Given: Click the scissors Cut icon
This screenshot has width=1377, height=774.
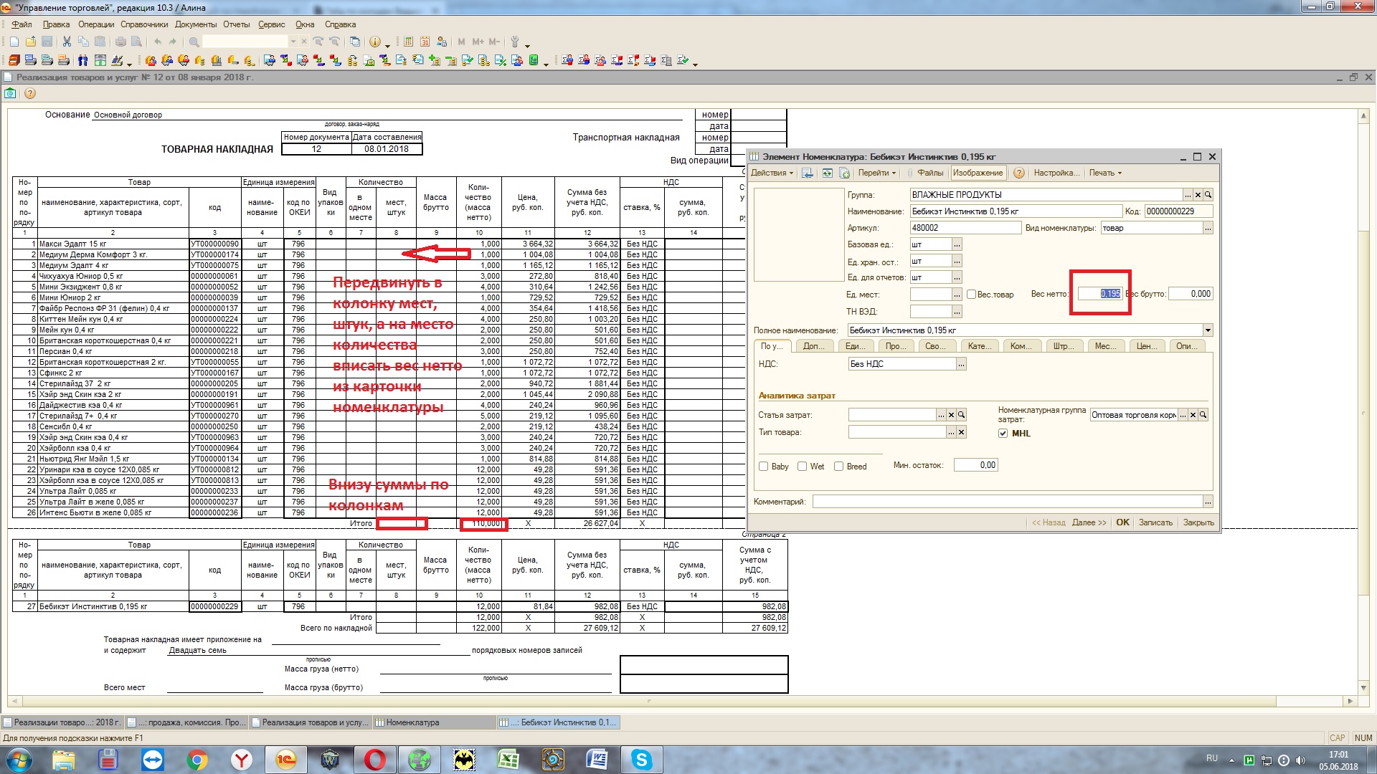Looking at the screenshot, I should click(67, 42).
